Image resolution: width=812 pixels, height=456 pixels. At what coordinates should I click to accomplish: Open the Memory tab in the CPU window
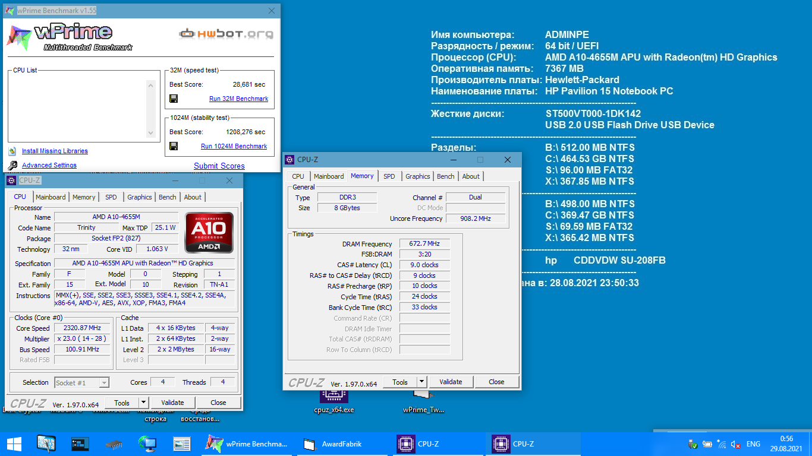[84, 197]
